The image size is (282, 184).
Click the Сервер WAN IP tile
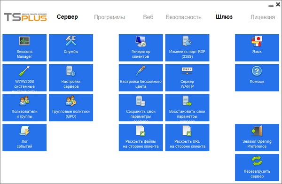pos(187,77)
